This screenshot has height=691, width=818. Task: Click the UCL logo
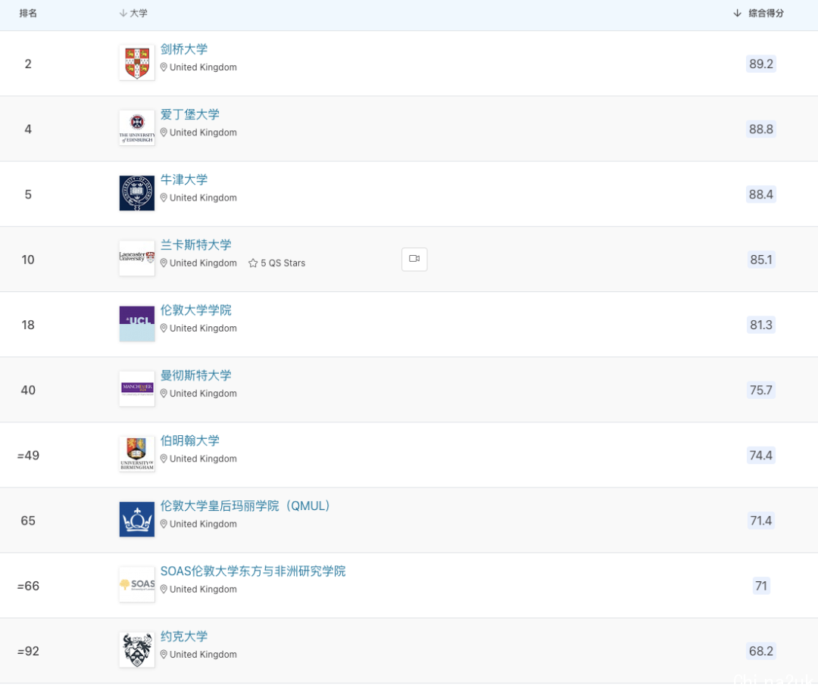136,324
